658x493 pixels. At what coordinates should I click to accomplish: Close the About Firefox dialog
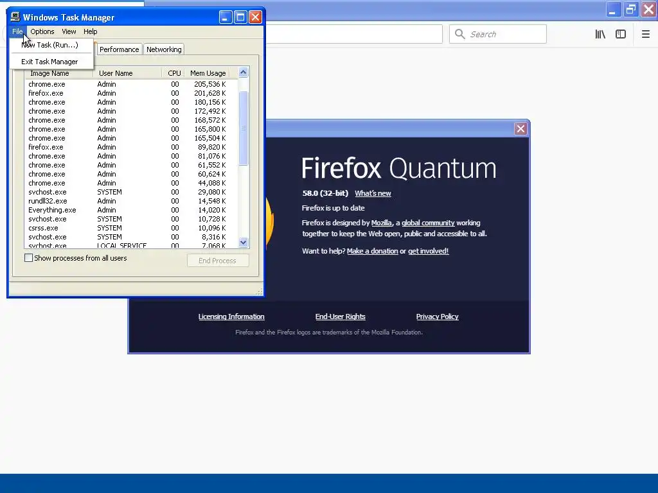click(520, 128)
